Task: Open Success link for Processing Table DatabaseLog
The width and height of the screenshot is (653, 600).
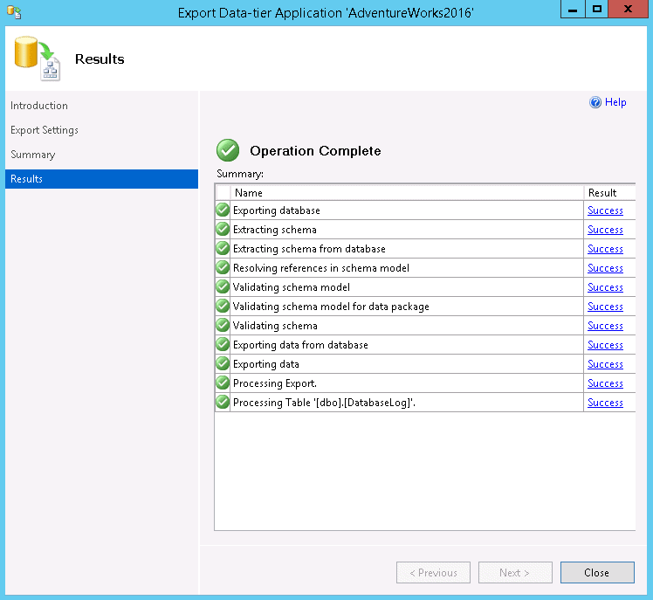Action: (x=605, y=403)
